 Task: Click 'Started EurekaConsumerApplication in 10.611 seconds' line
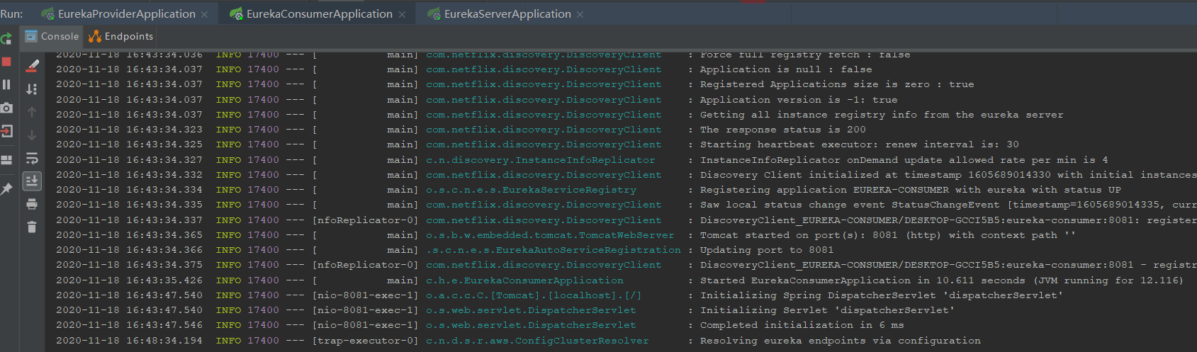[941, 280]
